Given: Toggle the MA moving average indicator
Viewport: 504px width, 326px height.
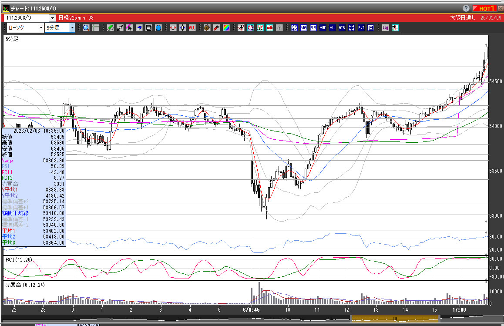Looking at the screenshot, I should (x=303, y=28).
